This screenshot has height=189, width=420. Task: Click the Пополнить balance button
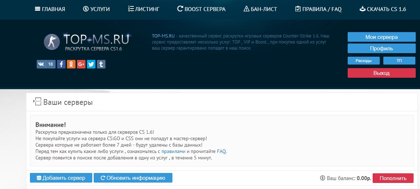click(393, 178)
